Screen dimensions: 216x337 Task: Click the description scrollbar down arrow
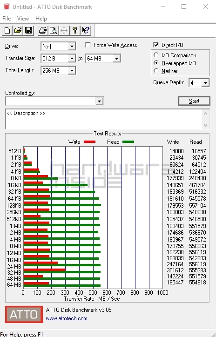[x=205, y=125]
